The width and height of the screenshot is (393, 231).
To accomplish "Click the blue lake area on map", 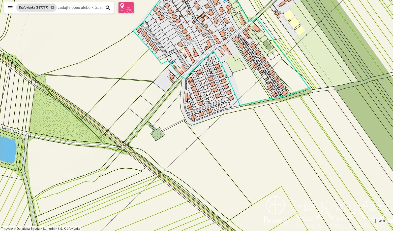I will click(x=7, y=149).
